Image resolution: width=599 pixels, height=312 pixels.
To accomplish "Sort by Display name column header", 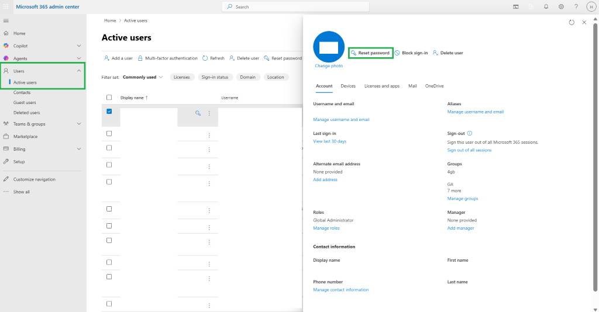I will (134, 98).
